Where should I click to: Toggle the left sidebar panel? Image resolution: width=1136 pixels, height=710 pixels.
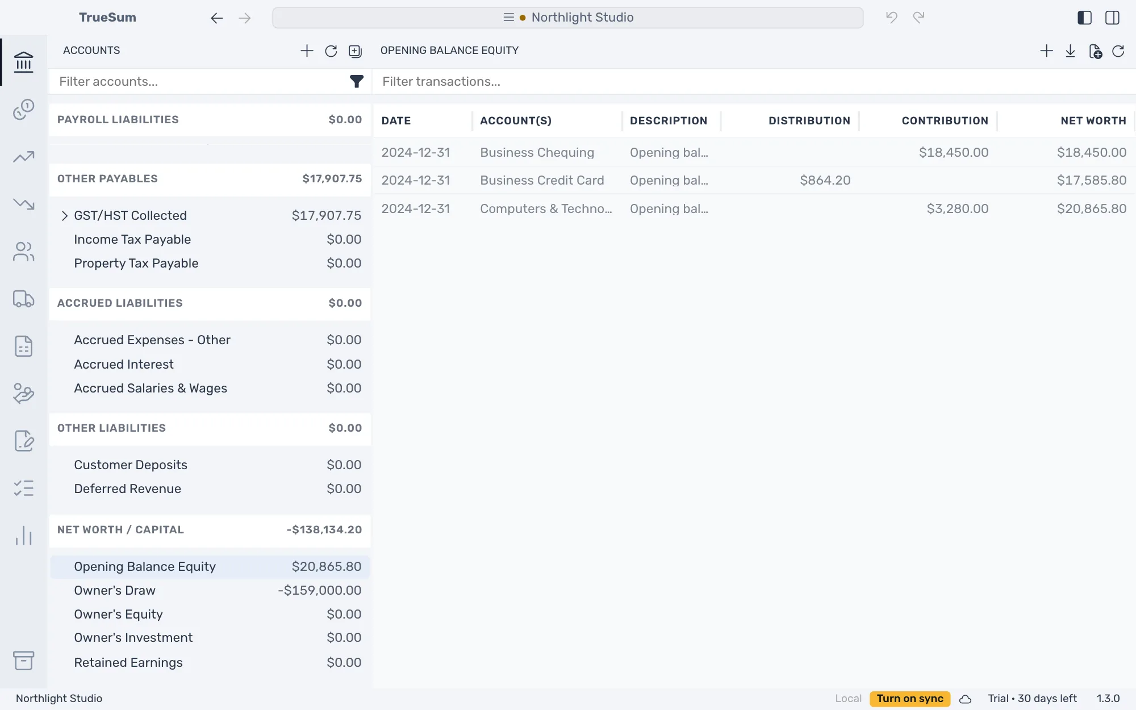click(1084, 18)
